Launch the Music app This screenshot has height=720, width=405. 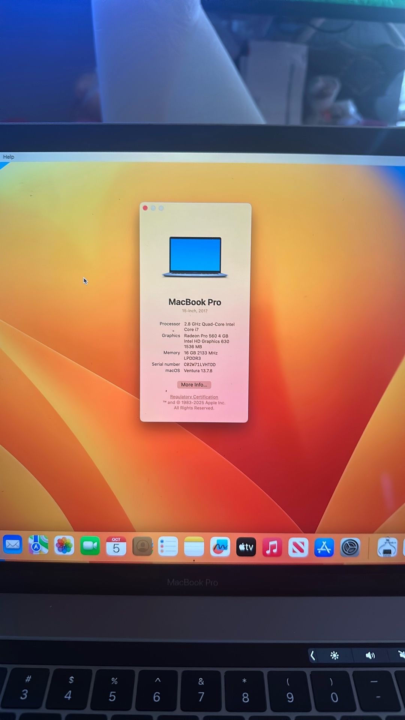point(272,547)
